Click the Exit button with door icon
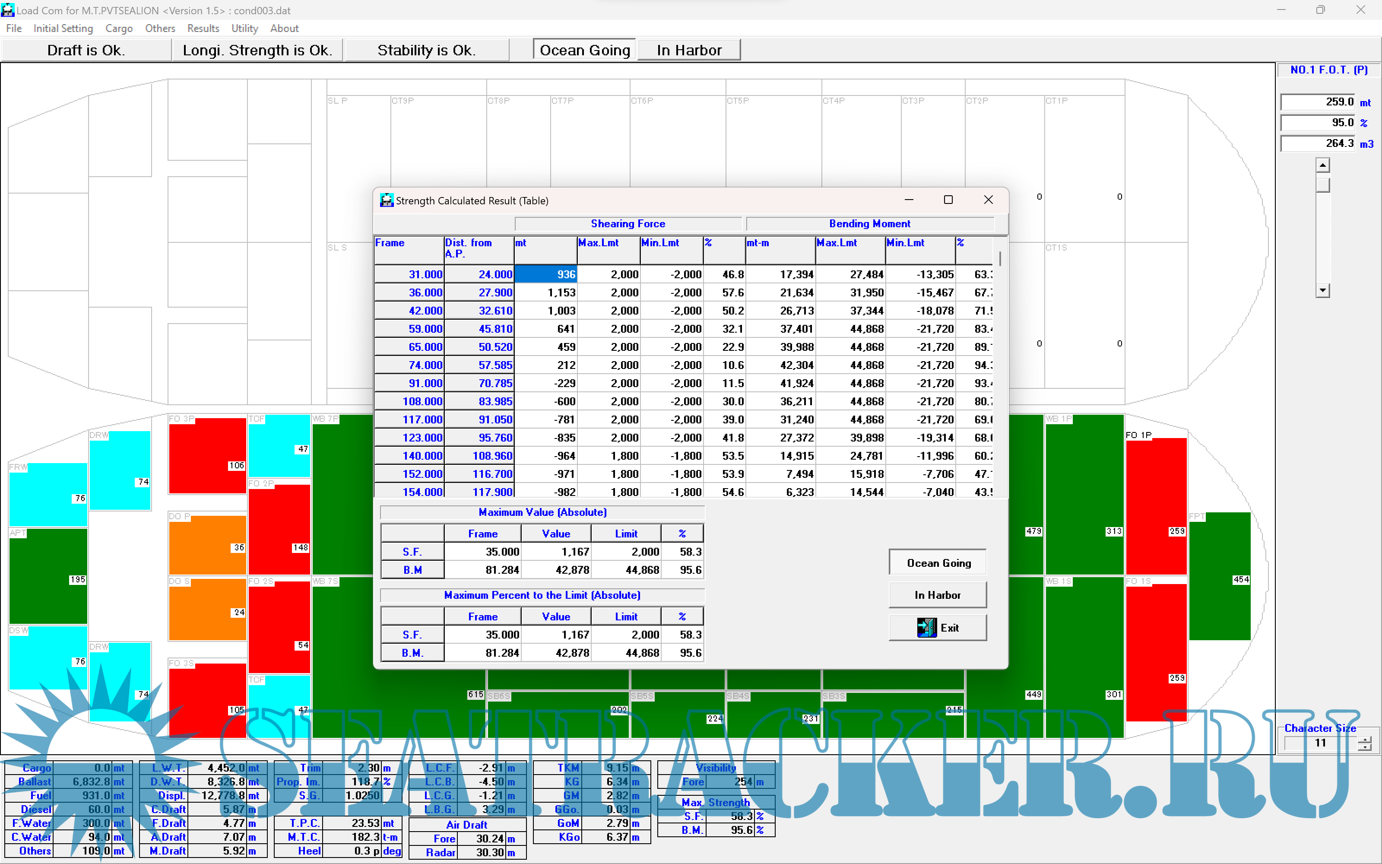Screen dimensions: 1382x864 (937, 627)
